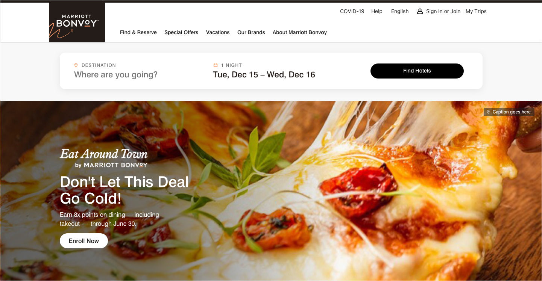Image resolution: width=542 pixels, height=281 pixels.
Task: Go to Sign In or Join
Action: coord(443,11)
